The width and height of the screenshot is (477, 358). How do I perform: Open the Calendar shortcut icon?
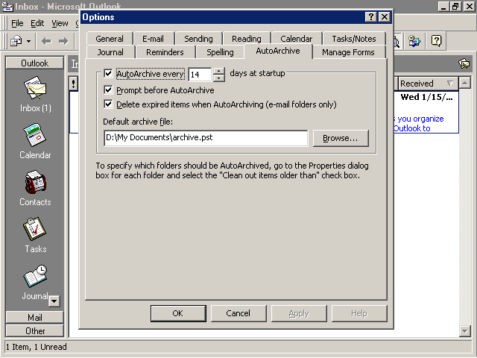[35, 134]
